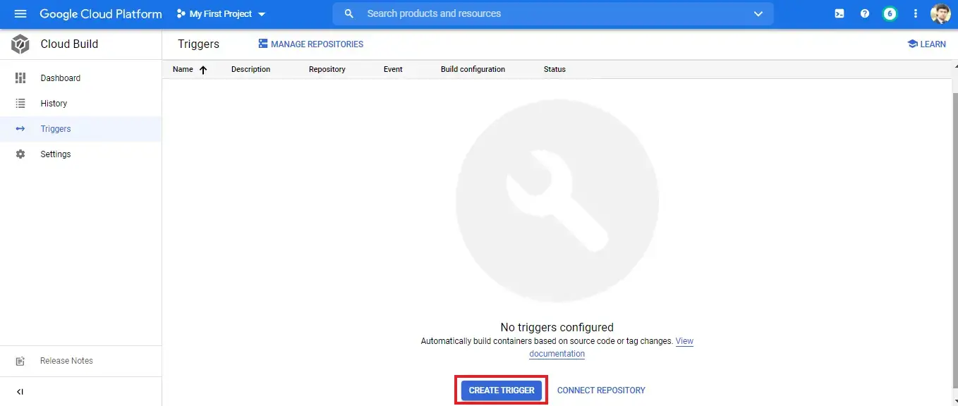The height and width of the screenshot is (406, 958).
Task: Activate the Cloud Shell terminal icon
Action: tap(839, 13)
